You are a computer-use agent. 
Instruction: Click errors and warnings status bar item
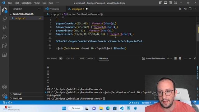click(x=7, y=103)
